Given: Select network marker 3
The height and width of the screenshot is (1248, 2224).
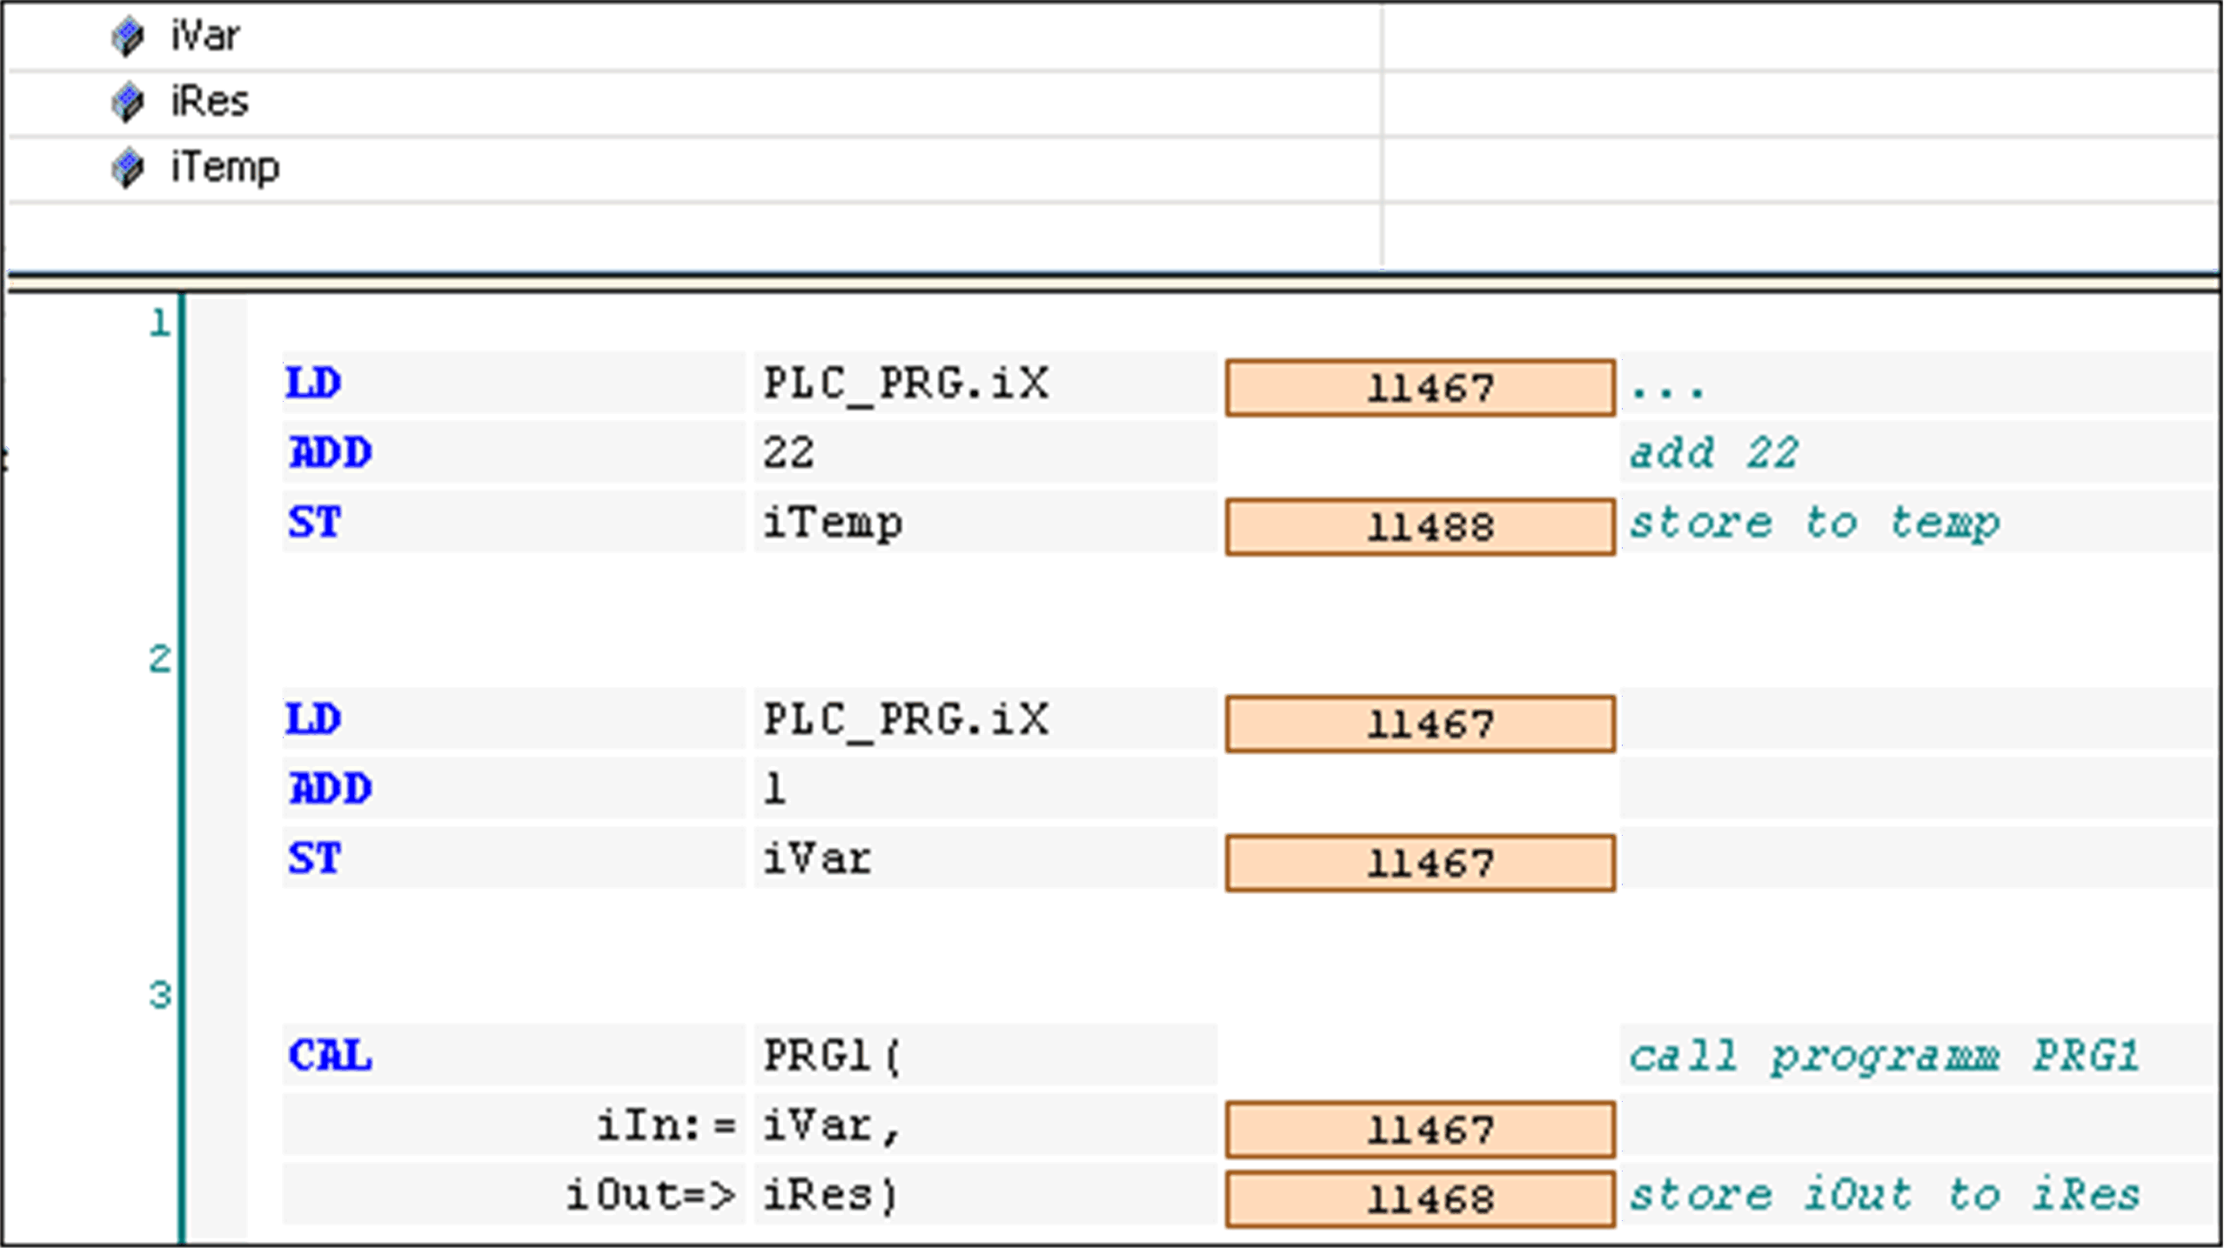Looking at the screenshot, I should [x=159, y=991].
